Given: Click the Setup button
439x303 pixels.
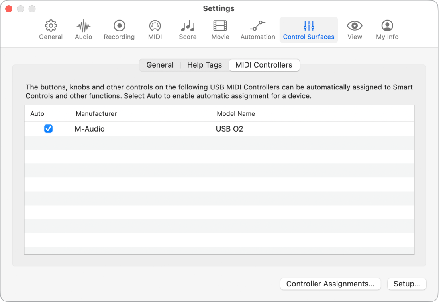Looking at the screenshot, I should (x=407, y=284).
